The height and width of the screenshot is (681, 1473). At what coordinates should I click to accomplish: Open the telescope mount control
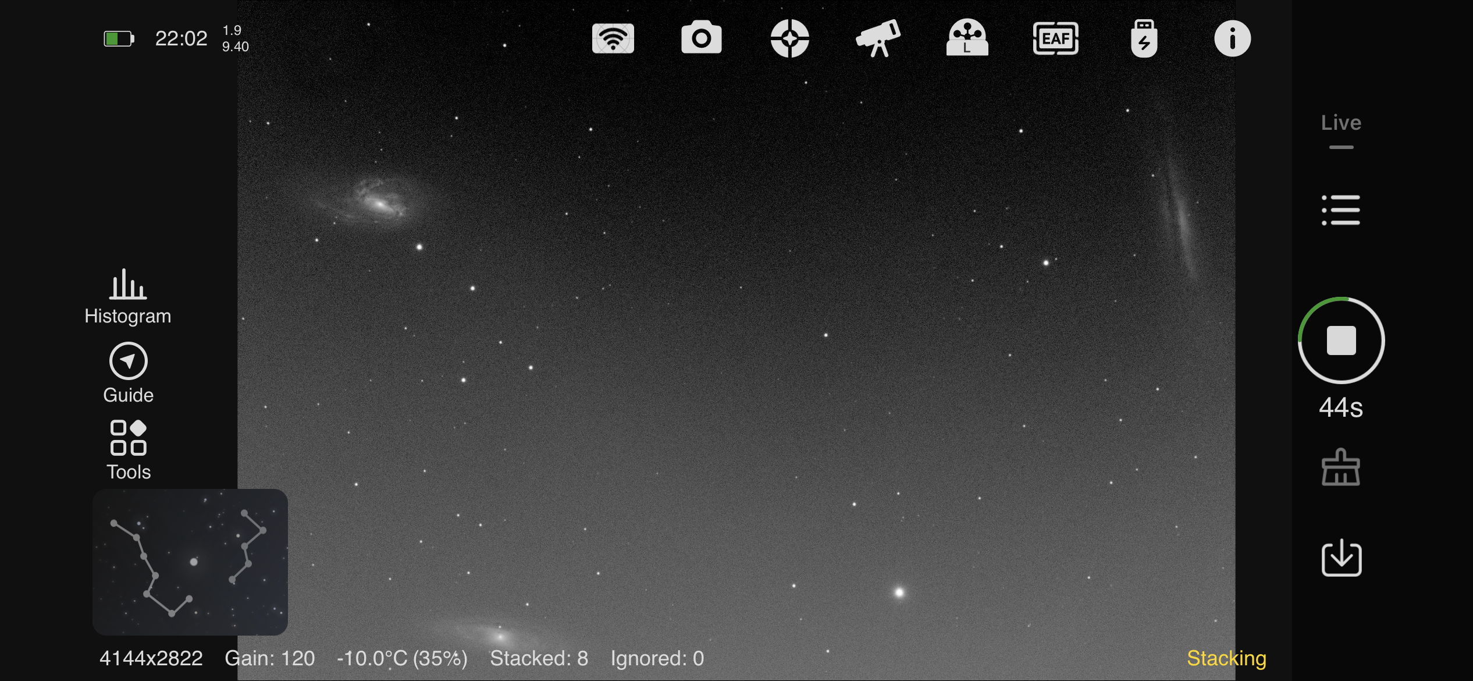[878, 38]
